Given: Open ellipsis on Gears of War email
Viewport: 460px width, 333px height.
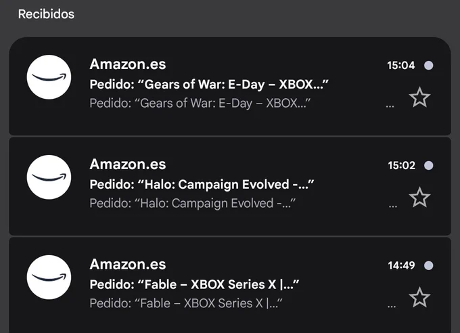Looking at the screenshot, I should pos(390,106).
